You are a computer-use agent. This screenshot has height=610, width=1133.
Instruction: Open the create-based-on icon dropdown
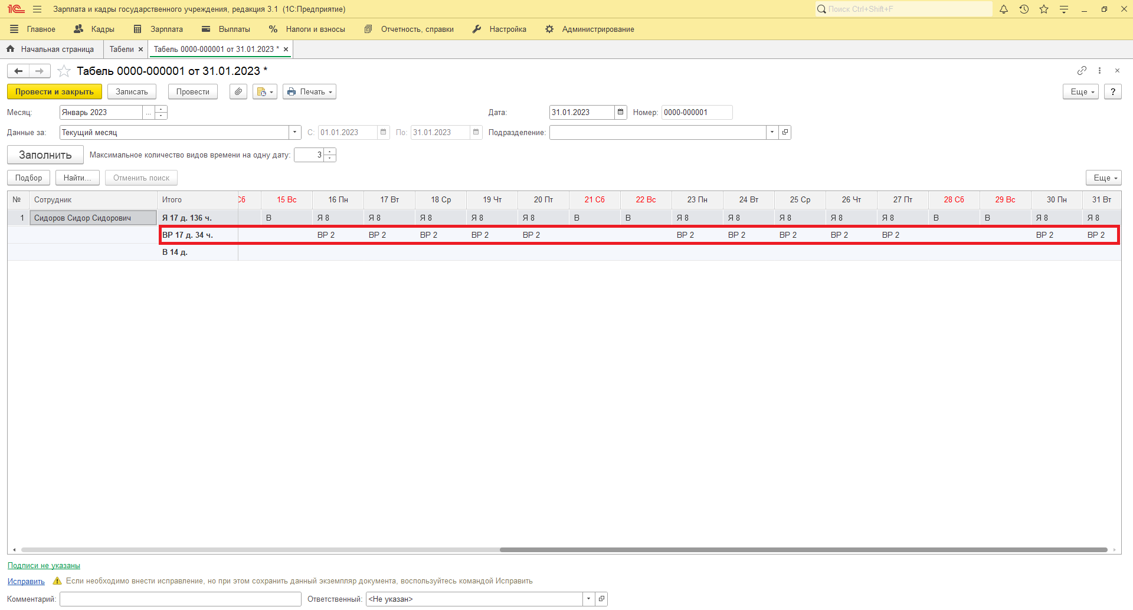tap(265, 92)
